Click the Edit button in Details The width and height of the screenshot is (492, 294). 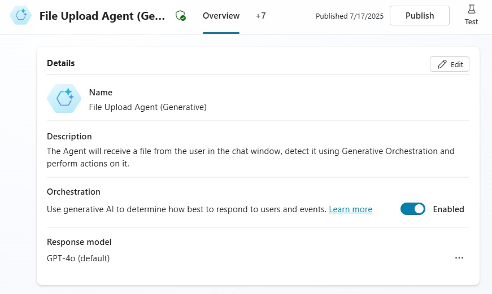(449, 64)
